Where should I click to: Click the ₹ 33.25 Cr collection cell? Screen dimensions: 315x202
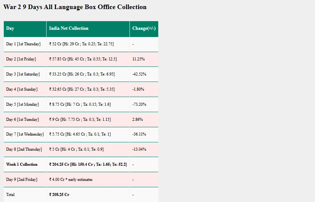click(x=82, y=74)
